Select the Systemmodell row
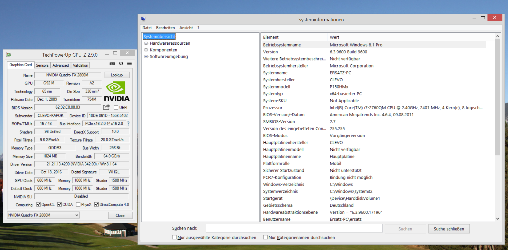This screenshot has height=250, width=508. 374,87
